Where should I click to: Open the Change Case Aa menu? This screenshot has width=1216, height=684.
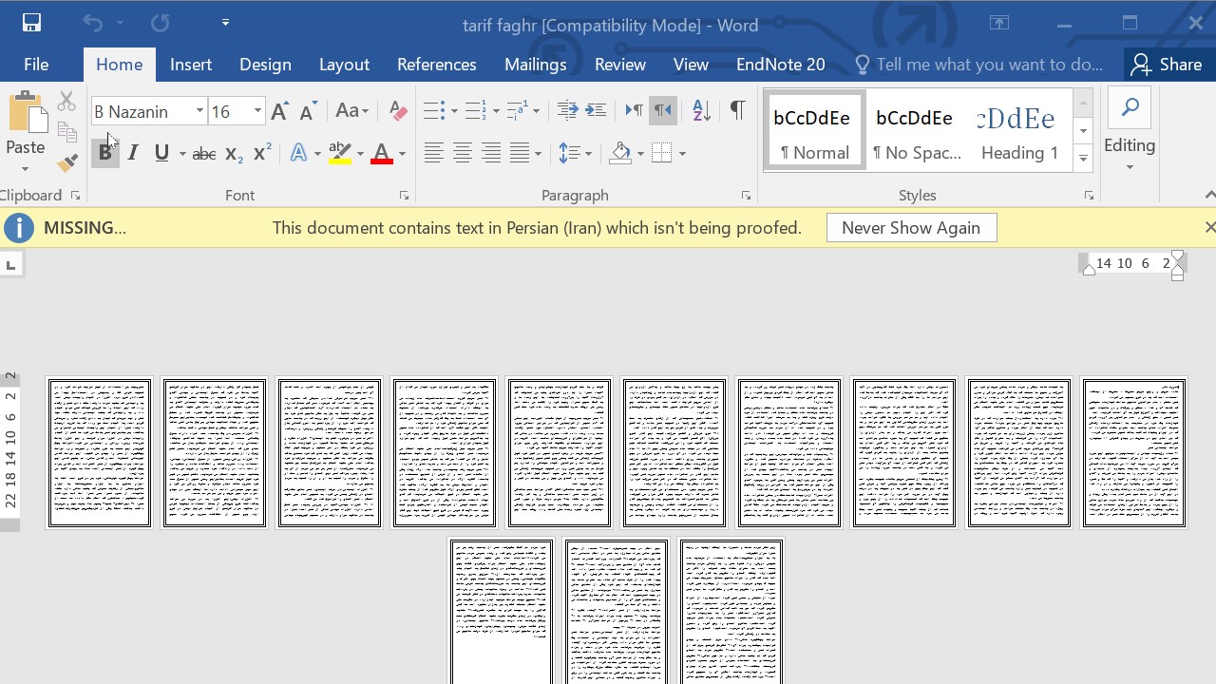(x=351, y=111)
